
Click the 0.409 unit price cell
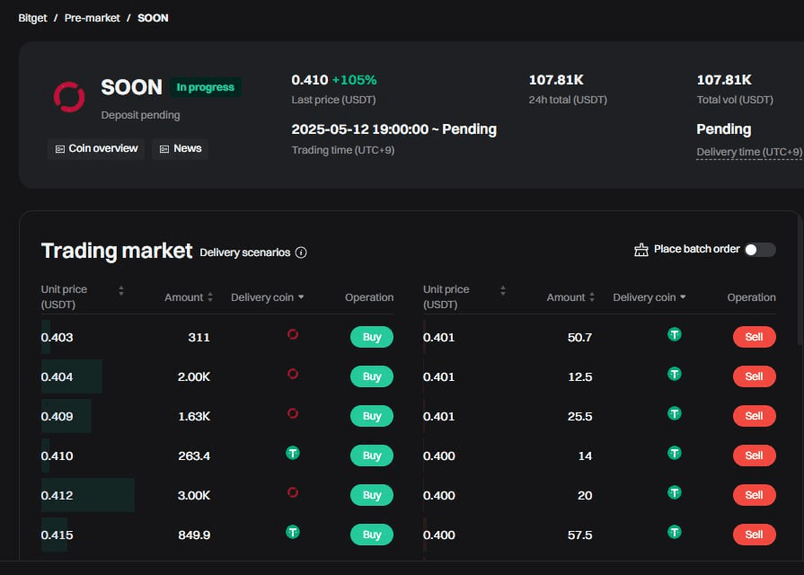57,417
